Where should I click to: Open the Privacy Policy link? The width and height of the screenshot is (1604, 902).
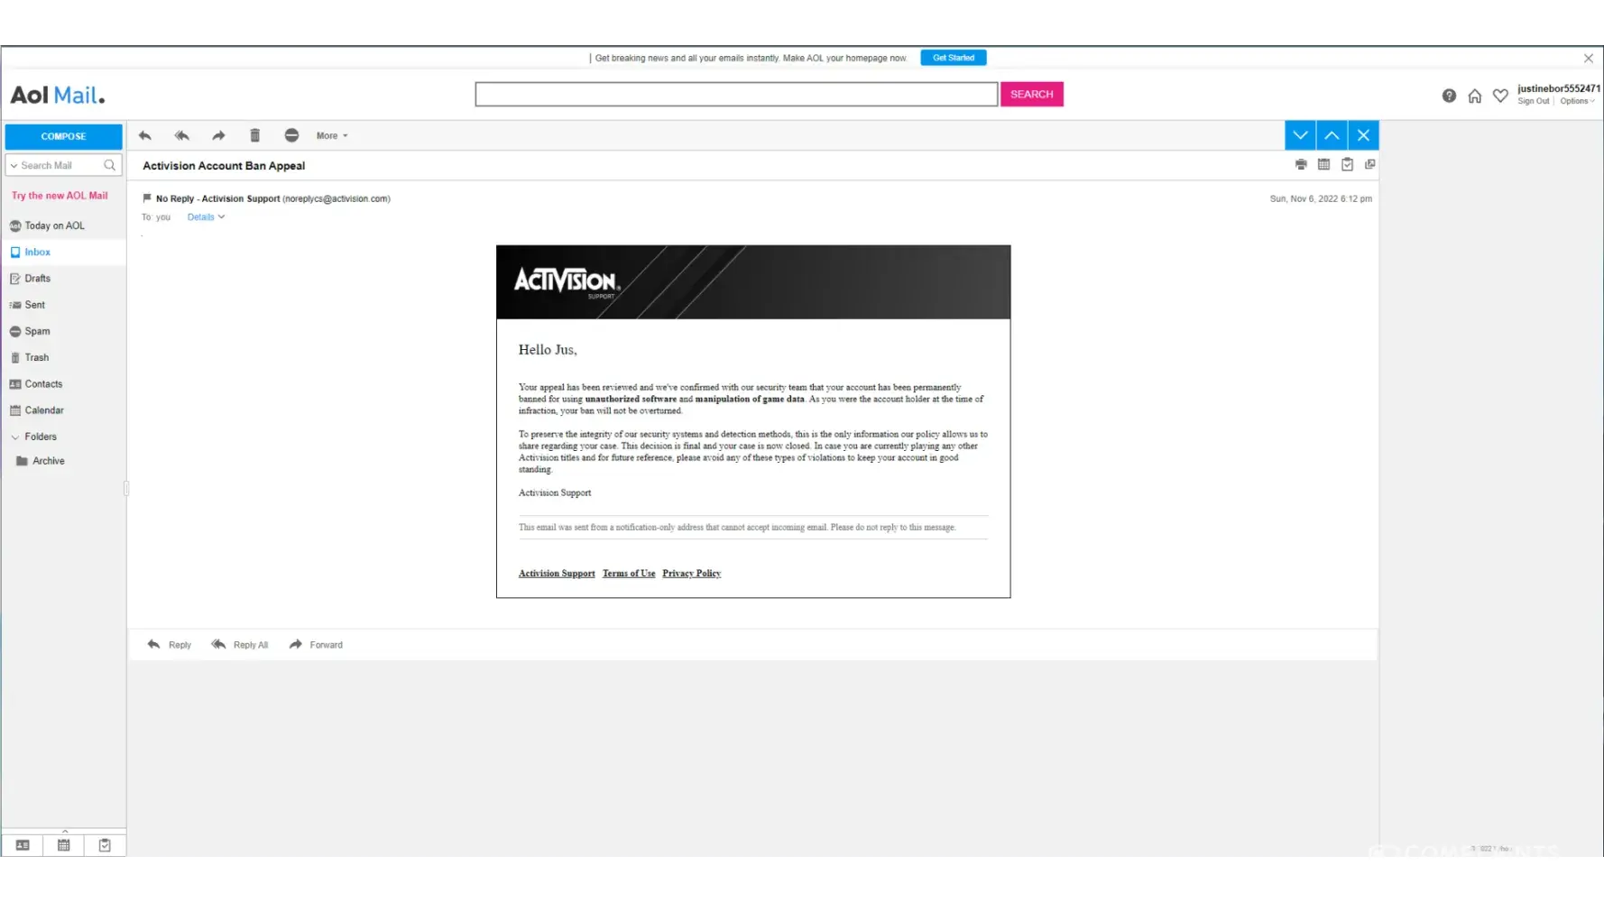[691, 574]
